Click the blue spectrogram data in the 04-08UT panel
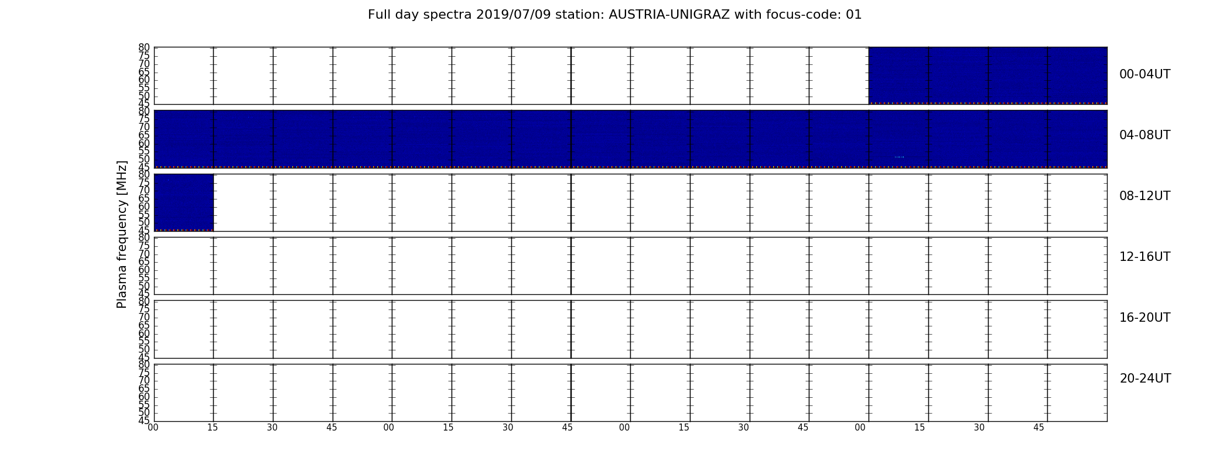The image size is (1230, 468). (630, 139)
